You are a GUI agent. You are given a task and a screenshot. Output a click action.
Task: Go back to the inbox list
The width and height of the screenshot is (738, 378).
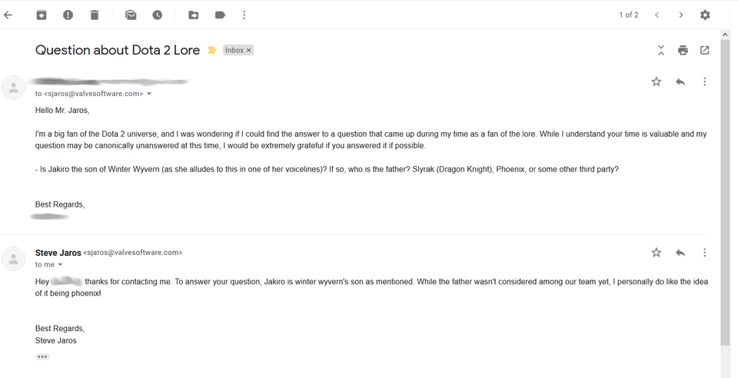[x=8, y=15]
